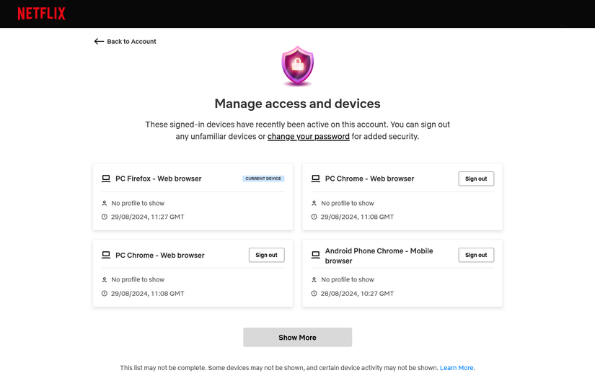Click the profile icon in the Firefox card
The image size is (595, 383).
(105, 204)
